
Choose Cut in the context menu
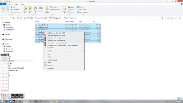49,54
